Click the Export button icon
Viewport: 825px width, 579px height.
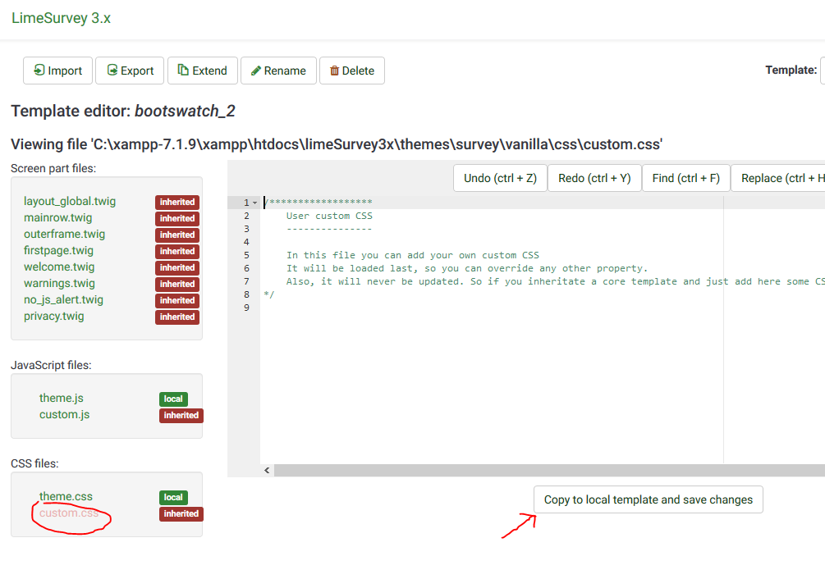click(112, 71)
